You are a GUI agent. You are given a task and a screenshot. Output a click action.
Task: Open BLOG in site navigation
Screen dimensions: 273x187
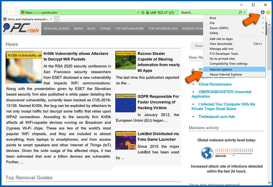point(92,29)
